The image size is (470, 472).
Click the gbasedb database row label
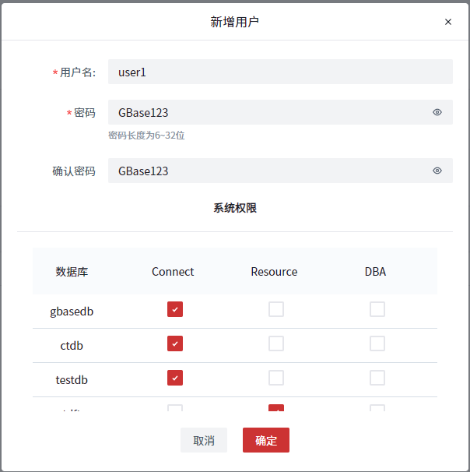72,311
